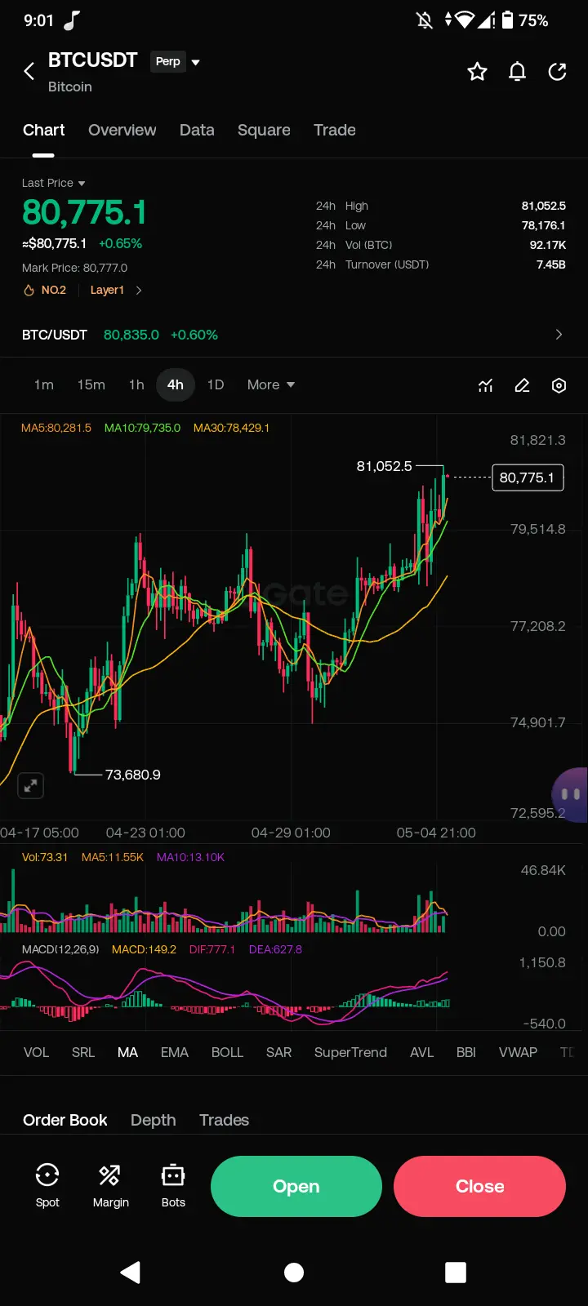The height and width of the screenshot is (1306, 588).
Task: Tap current price label 80,775.1 on chart
Action: click(x=527, y=478)
